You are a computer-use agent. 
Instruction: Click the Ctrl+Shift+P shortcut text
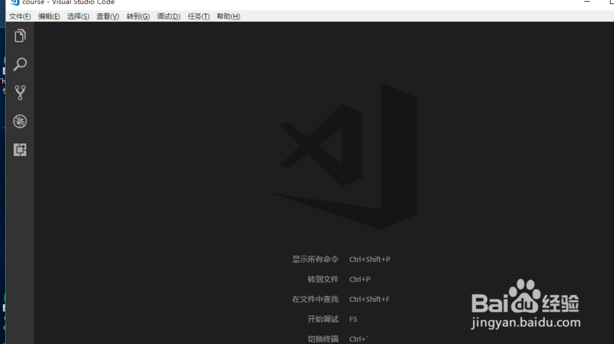pyautogui.click(x=370, y=259)
